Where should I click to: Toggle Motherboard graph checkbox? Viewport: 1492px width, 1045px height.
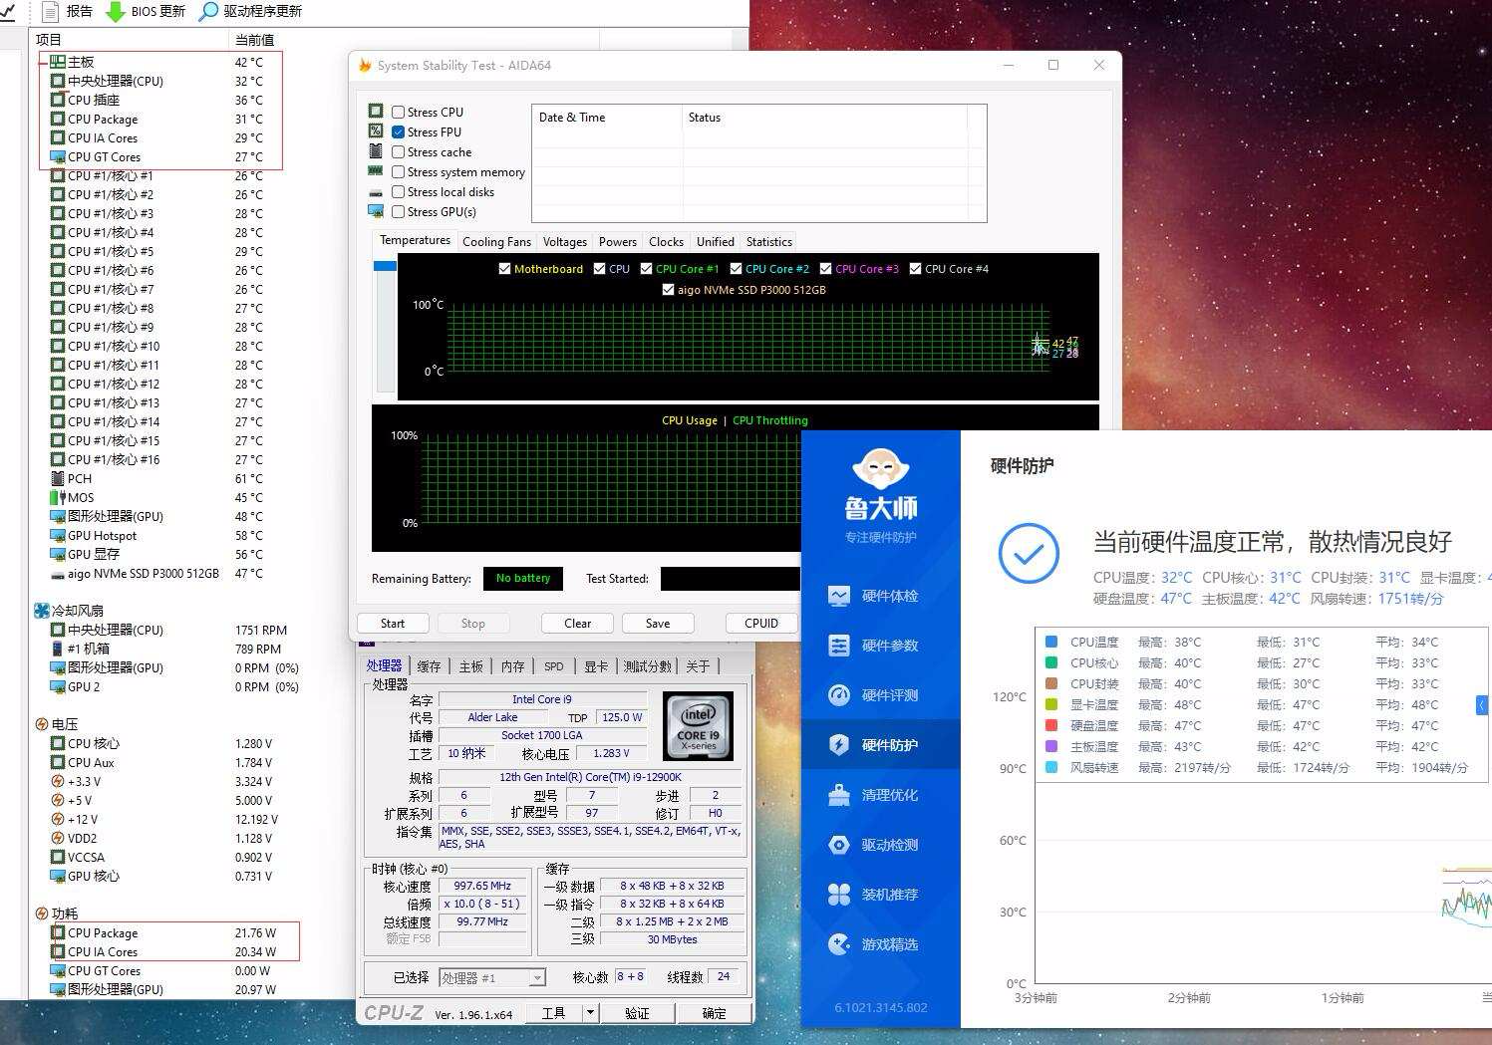coord(504,268)
